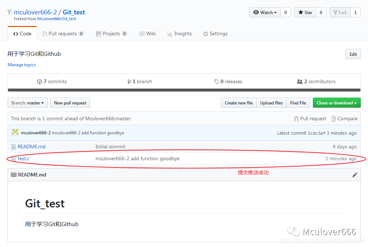The image size is (368, 247).
Task: Open the Clone or download dropdown
Action: (x=337, y=103)
